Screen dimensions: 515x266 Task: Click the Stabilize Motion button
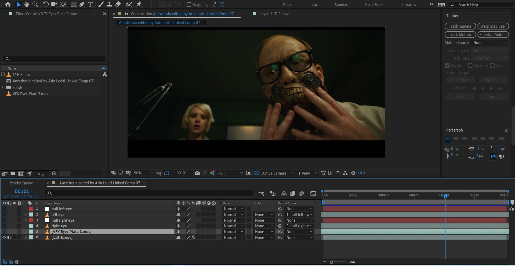(x=493, y=35)
